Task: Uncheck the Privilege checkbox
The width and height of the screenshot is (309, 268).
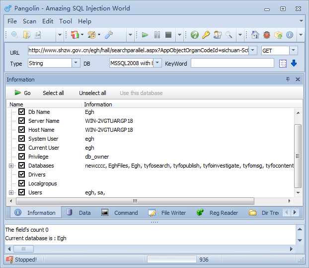Action: click(21, 157)
